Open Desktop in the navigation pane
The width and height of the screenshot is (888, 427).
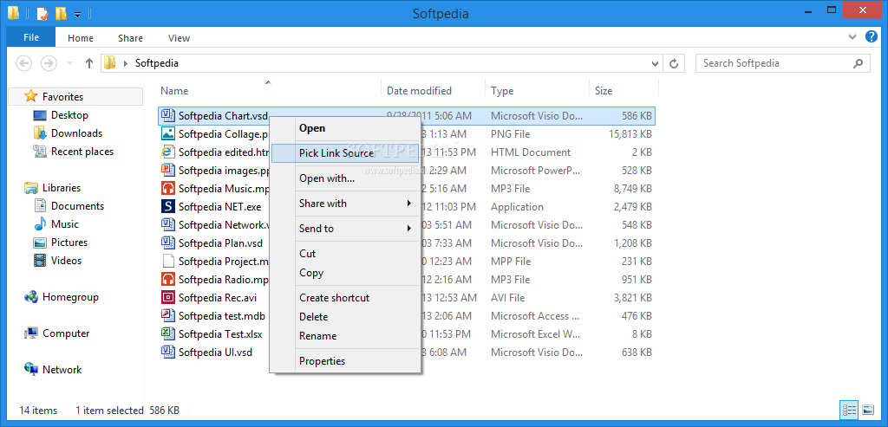(69, 115)
